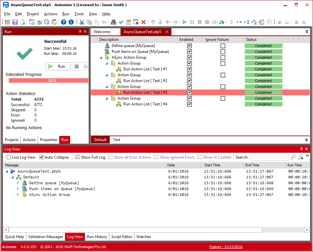The width and height of the screenshot is (313, 252).
Task: Open the File menu
Action: pos(7,14)
